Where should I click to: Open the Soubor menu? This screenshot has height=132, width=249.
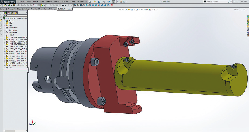pyautogui.click(x=21, y=2)
